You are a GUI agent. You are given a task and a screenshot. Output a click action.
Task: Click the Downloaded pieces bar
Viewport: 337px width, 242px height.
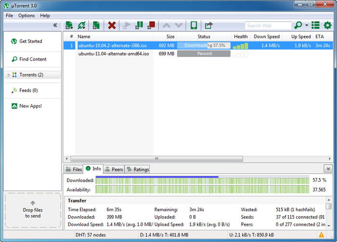click(x=202, y=180)
